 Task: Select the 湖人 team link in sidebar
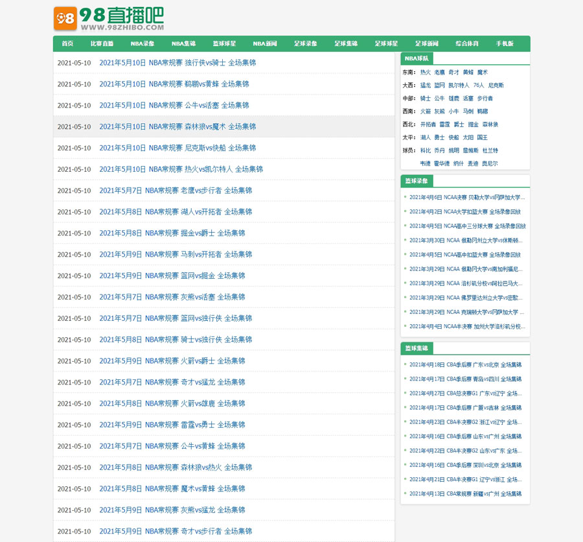click(426, 137)
